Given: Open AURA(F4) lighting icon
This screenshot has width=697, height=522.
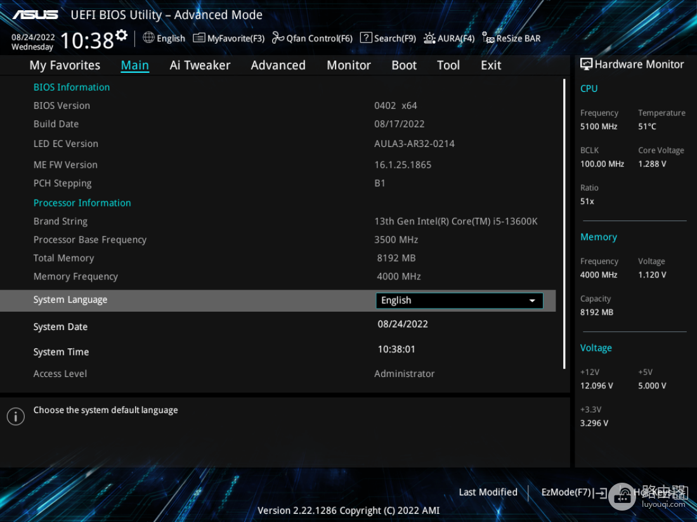Looking at the screenshot, I should tap(429, 38).
